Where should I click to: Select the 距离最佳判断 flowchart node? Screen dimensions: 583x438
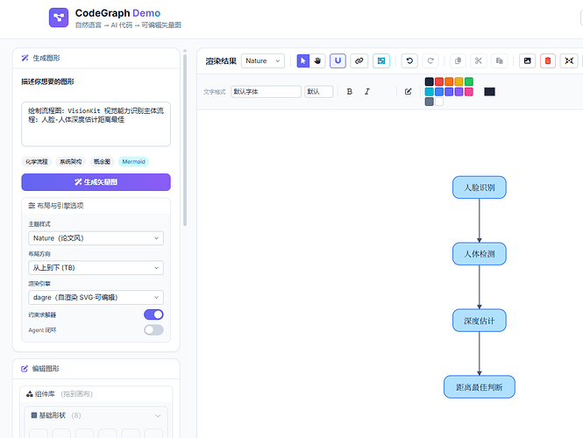(x=480, y=387)
